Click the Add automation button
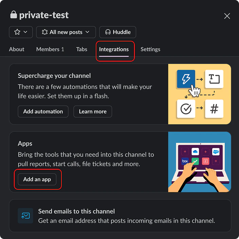The image size is (239, 239). pos(43,112)
